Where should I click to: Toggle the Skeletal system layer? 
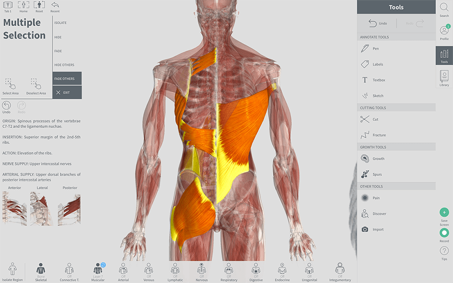41,271
